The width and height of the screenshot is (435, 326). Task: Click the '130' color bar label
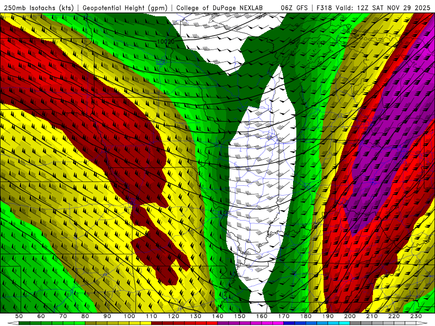coord(196,316)
